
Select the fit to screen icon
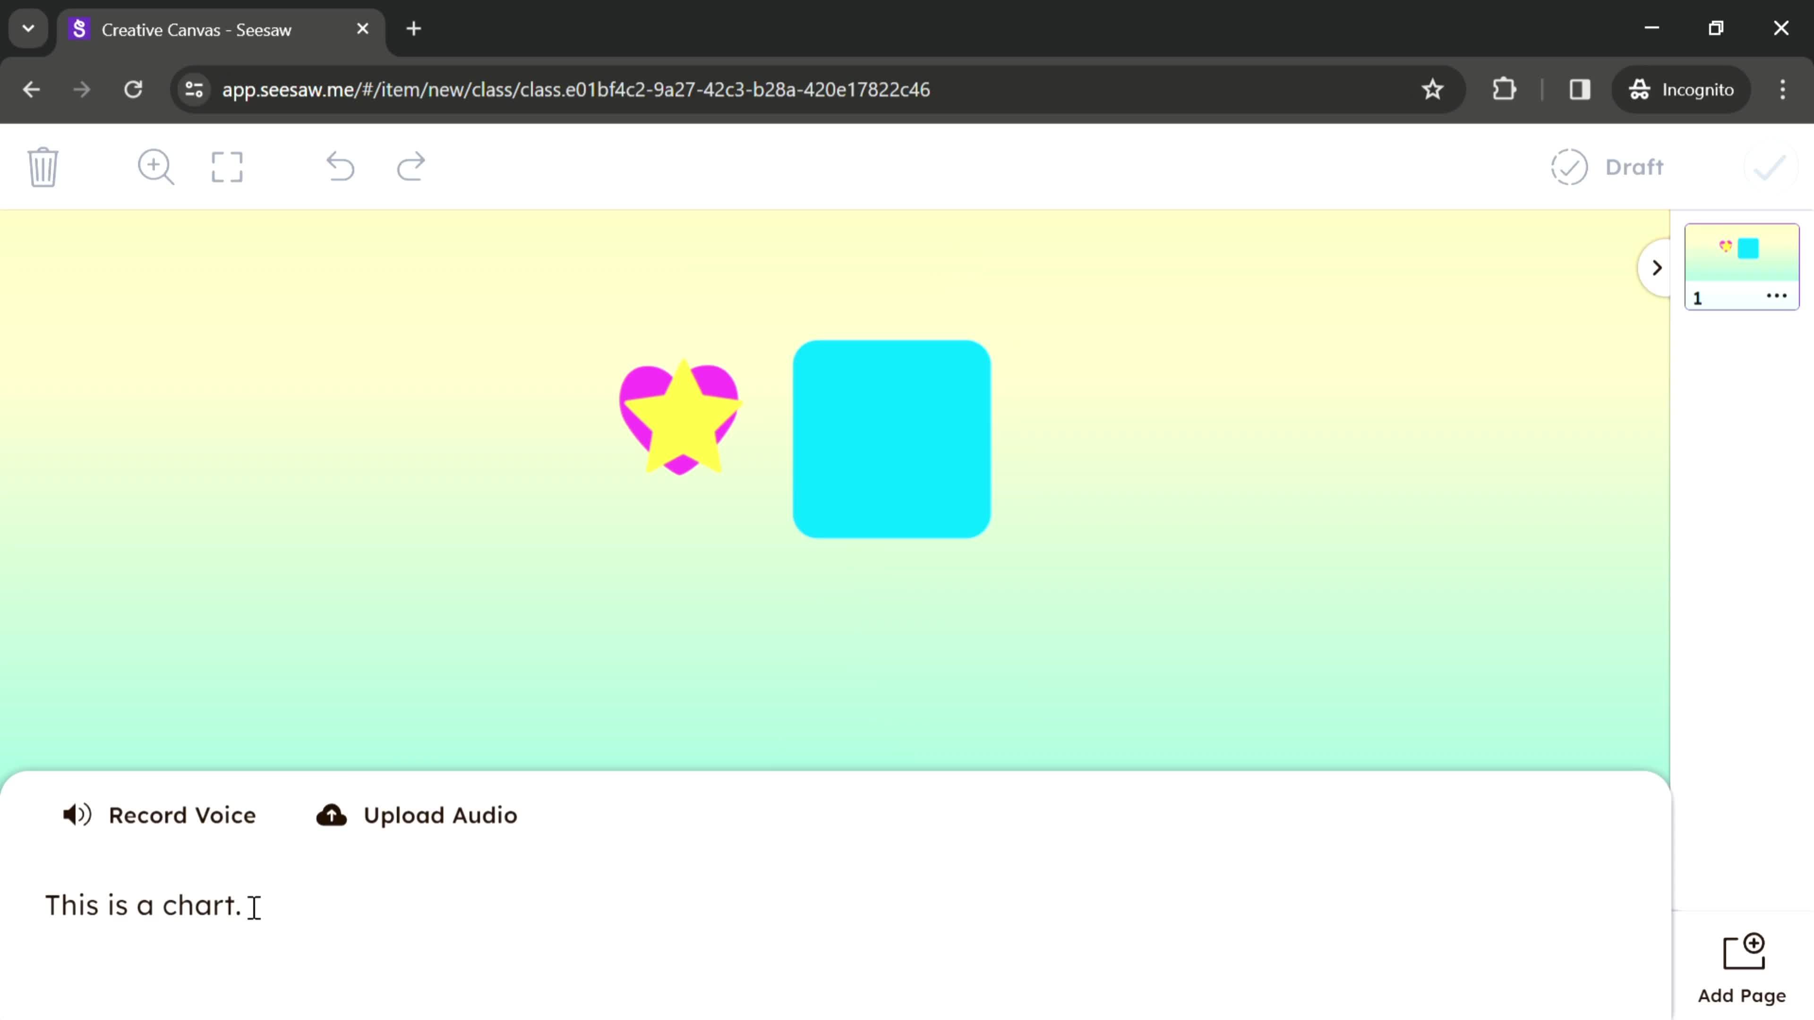[x=227, y=166]
